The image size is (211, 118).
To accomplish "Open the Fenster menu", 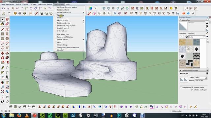I will click(x=50, y=4).
